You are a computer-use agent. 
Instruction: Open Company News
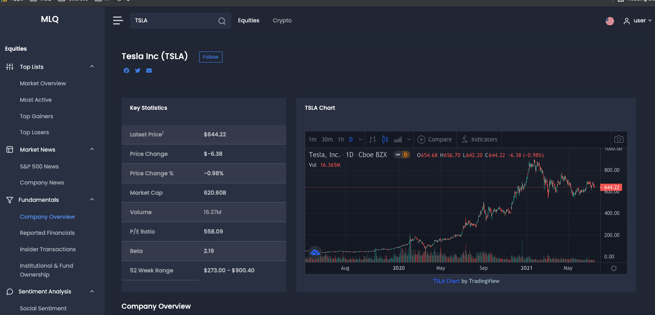point(42,182)
